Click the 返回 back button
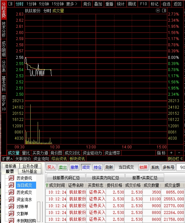This screenshot has width=185, height=223. click(178, 4)
